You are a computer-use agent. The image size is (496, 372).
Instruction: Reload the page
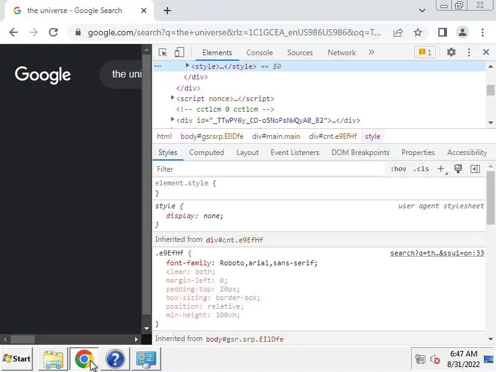coord(53,32)
